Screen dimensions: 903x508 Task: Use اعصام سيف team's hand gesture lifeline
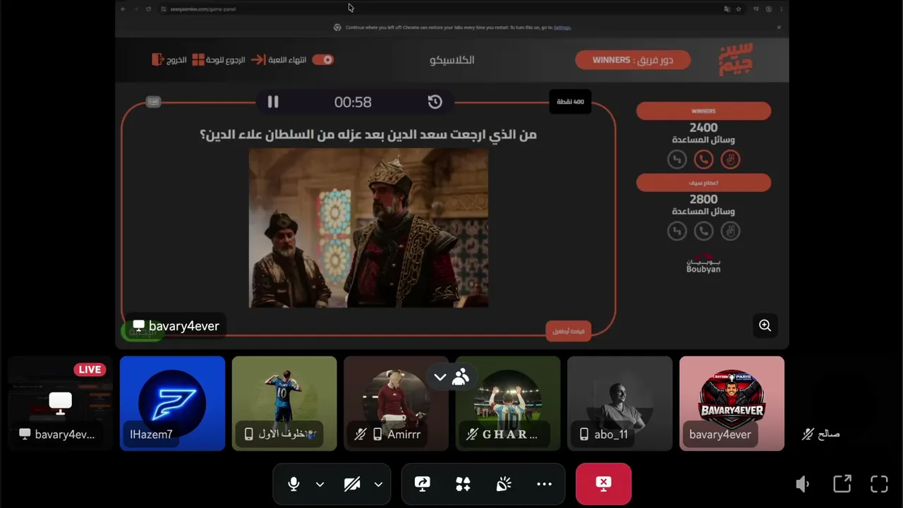pos(730,231)
